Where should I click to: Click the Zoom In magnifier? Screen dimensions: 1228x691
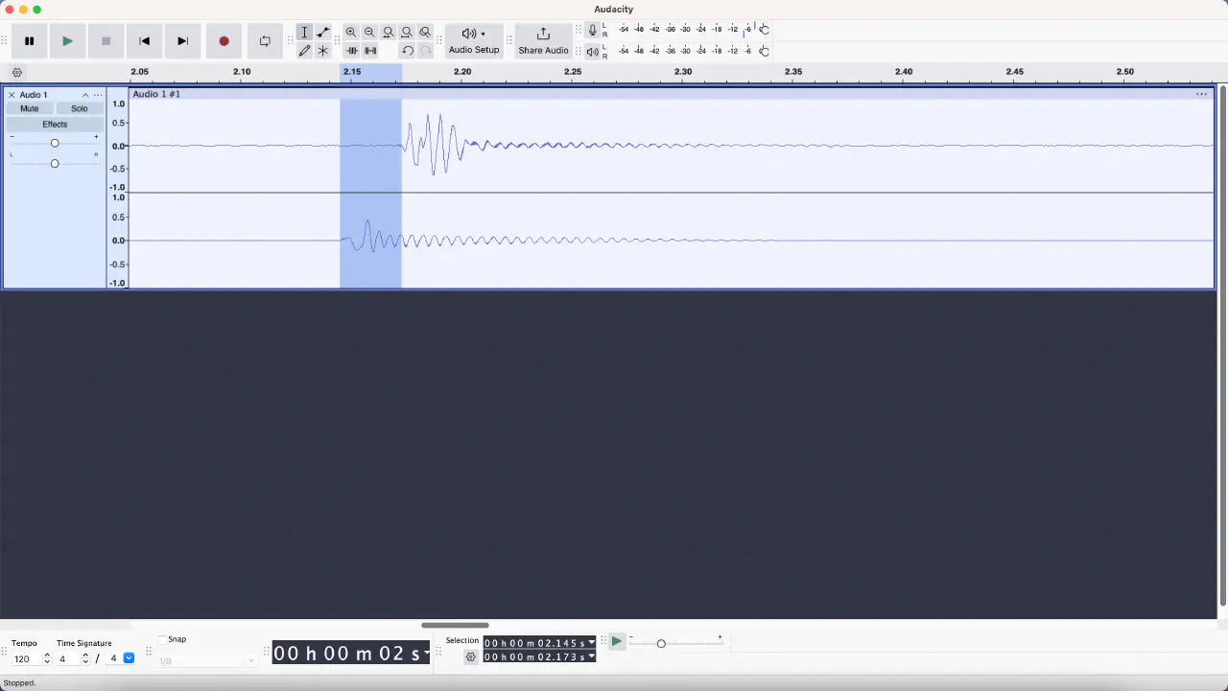351,33
